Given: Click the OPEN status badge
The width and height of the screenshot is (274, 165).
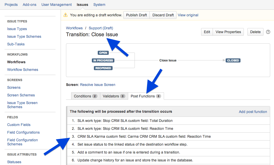Looking at the screenshot, I should point(103,53).
